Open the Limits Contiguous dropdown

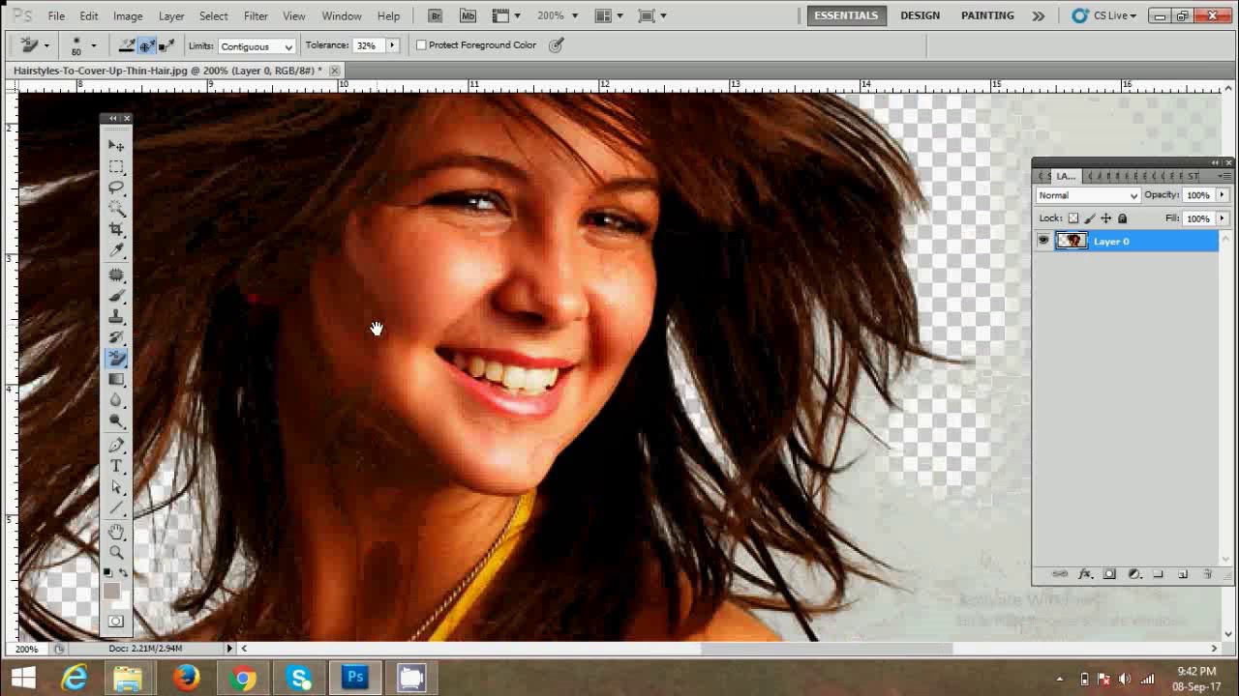pyautogui.click(x=256, y=46)
